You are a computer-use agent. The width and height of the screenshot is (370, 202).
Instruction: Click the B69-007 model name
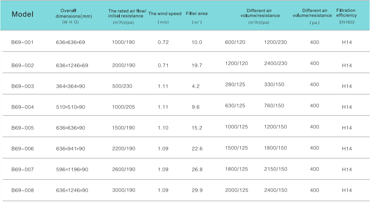click(x=23, y=169)
